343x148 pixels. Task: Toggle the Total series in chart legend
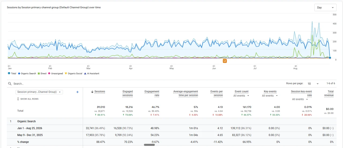click(x=12, y=73)
